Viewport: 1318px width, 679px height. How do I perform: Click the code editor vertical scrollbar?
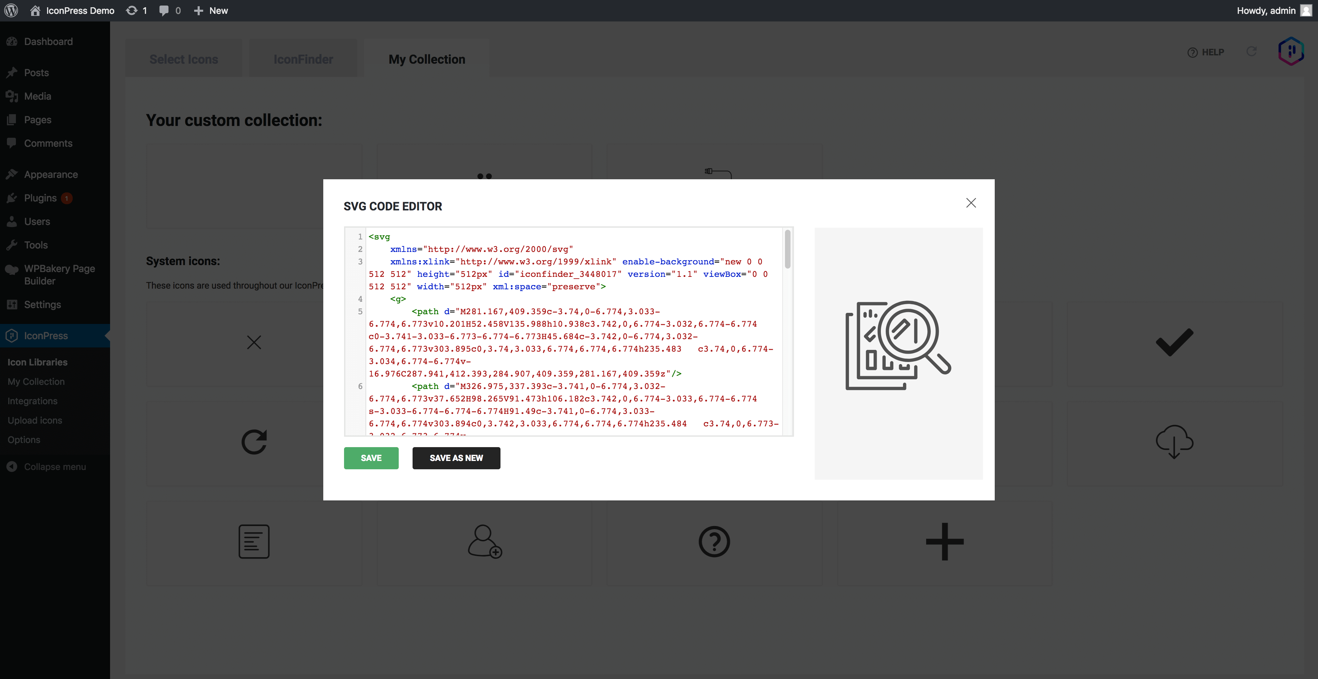pyautogui.click(x=787, y=249)
